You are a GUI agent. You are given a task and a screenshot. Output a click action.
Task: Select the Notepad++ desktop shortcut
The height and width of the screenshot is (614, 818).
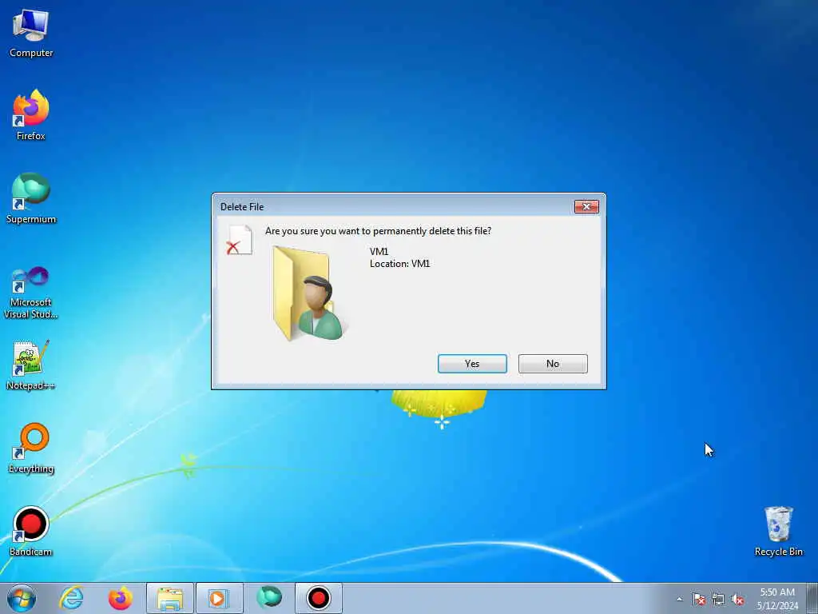point(31,365)
